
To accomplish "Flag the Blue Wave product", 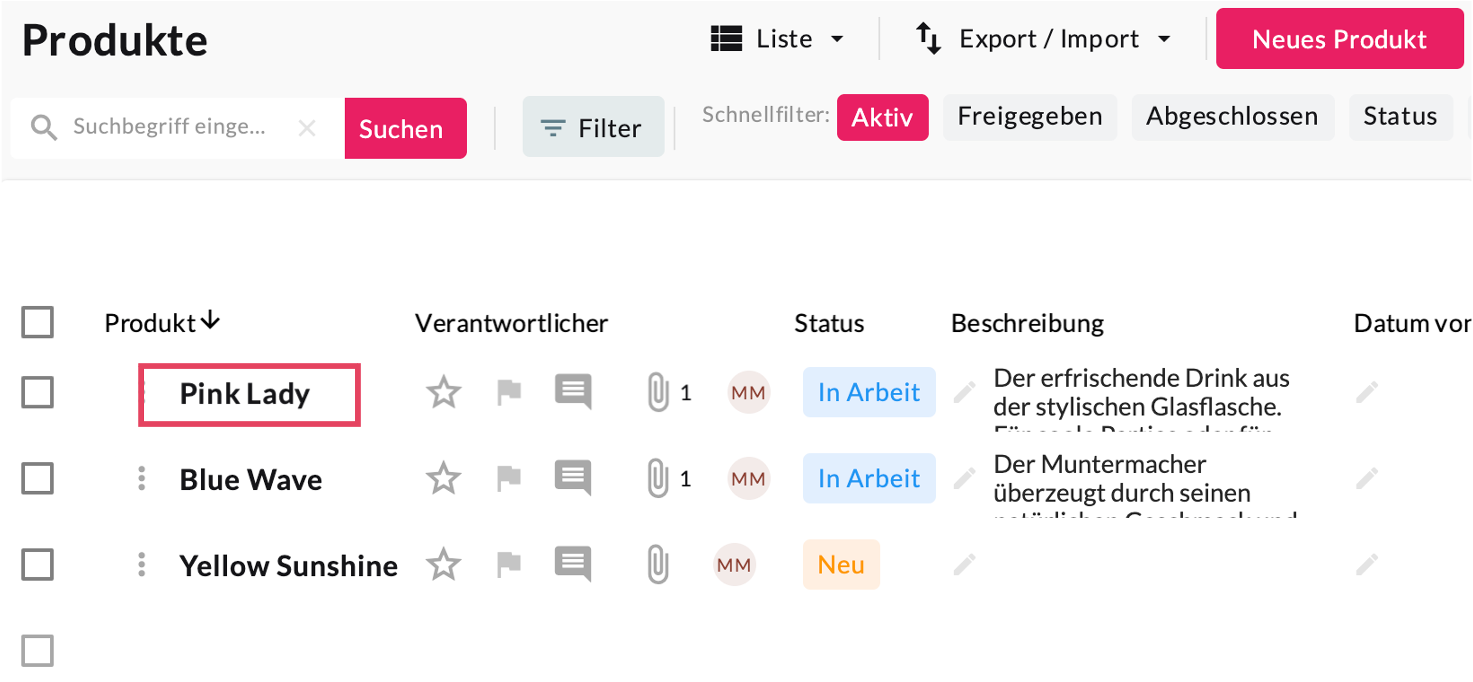I will 508,478.
